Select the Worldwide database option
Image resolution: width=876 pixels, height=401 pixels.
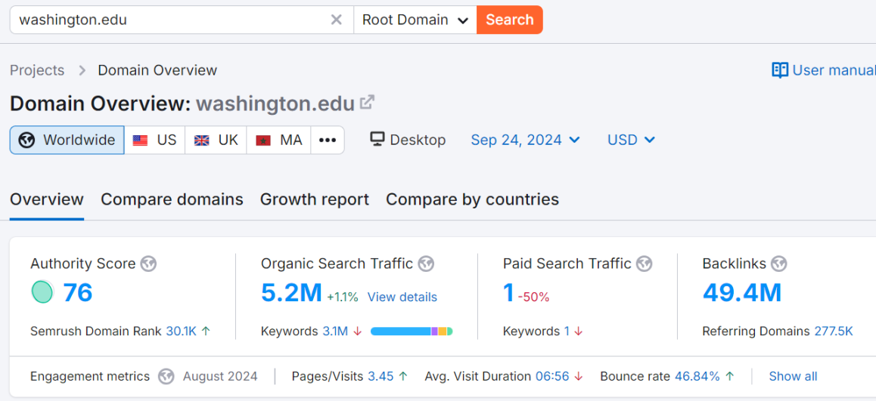click(67, 140)
